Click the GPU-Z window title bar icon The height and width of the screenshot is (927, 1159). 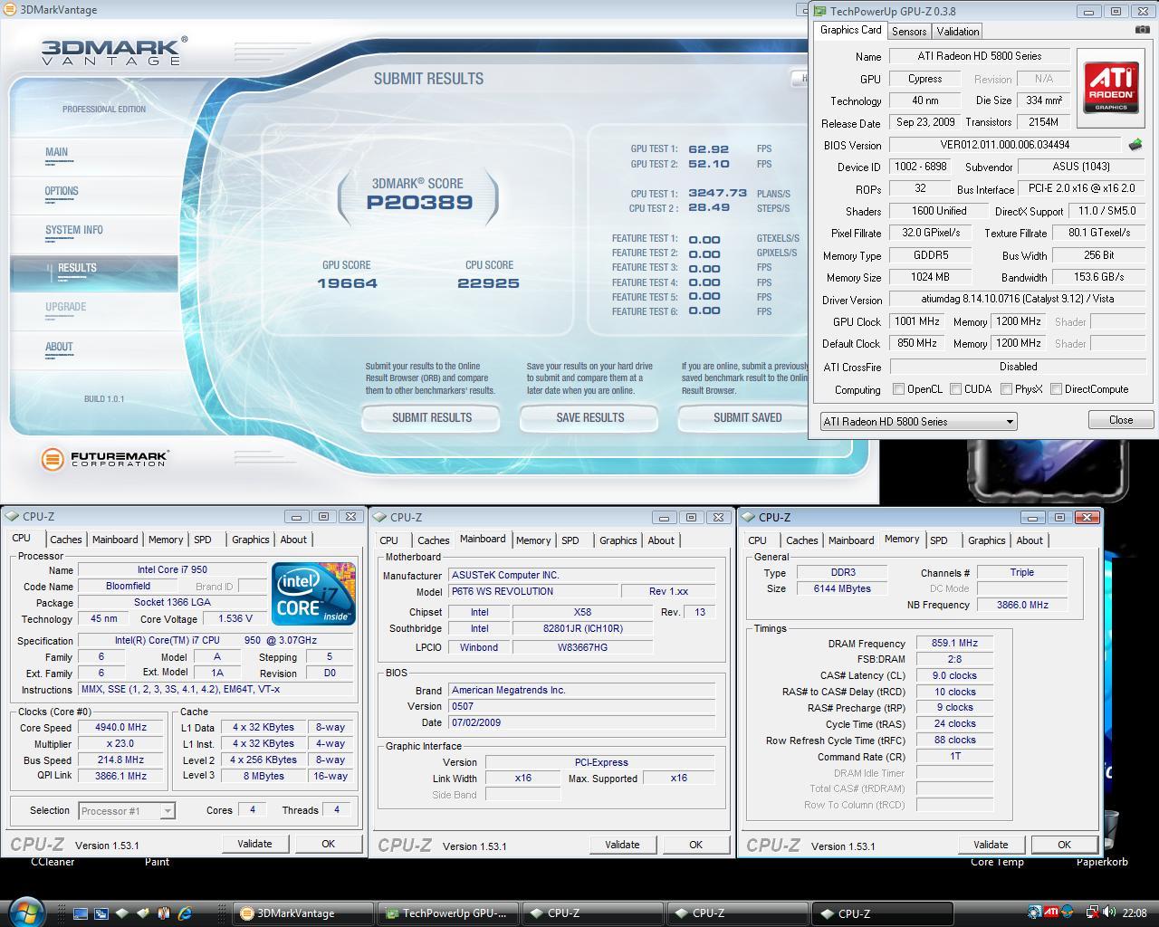(820, 11)
